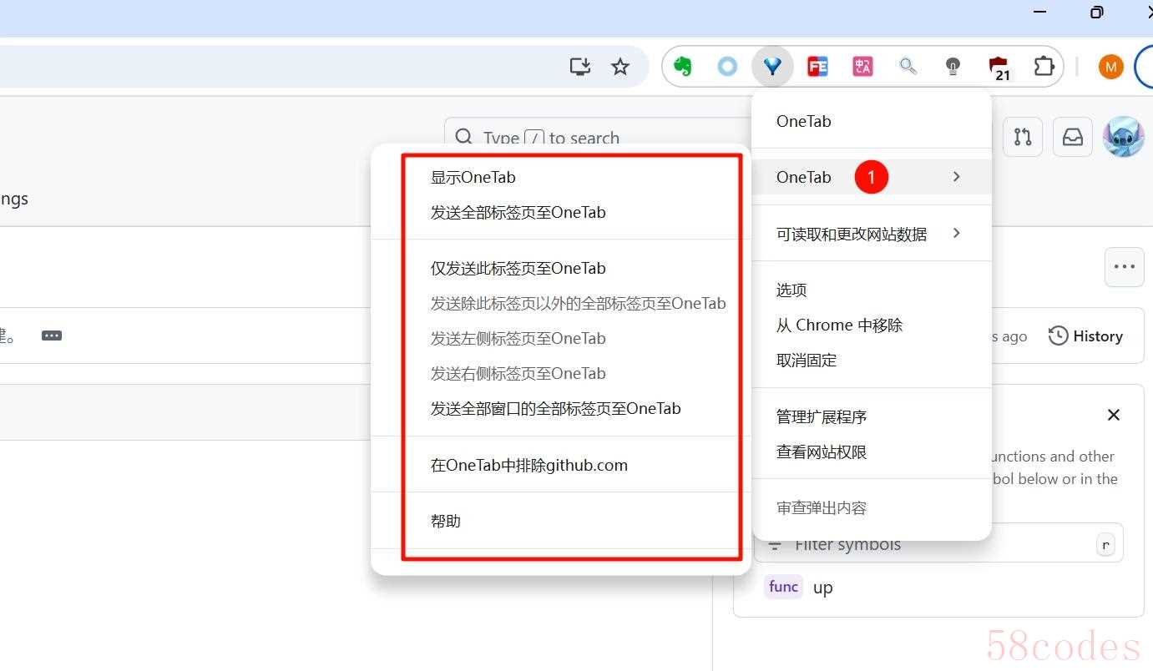Open the Extensions puzzle piece menu
The image size is (1153, 671).
pos(1044,67)
